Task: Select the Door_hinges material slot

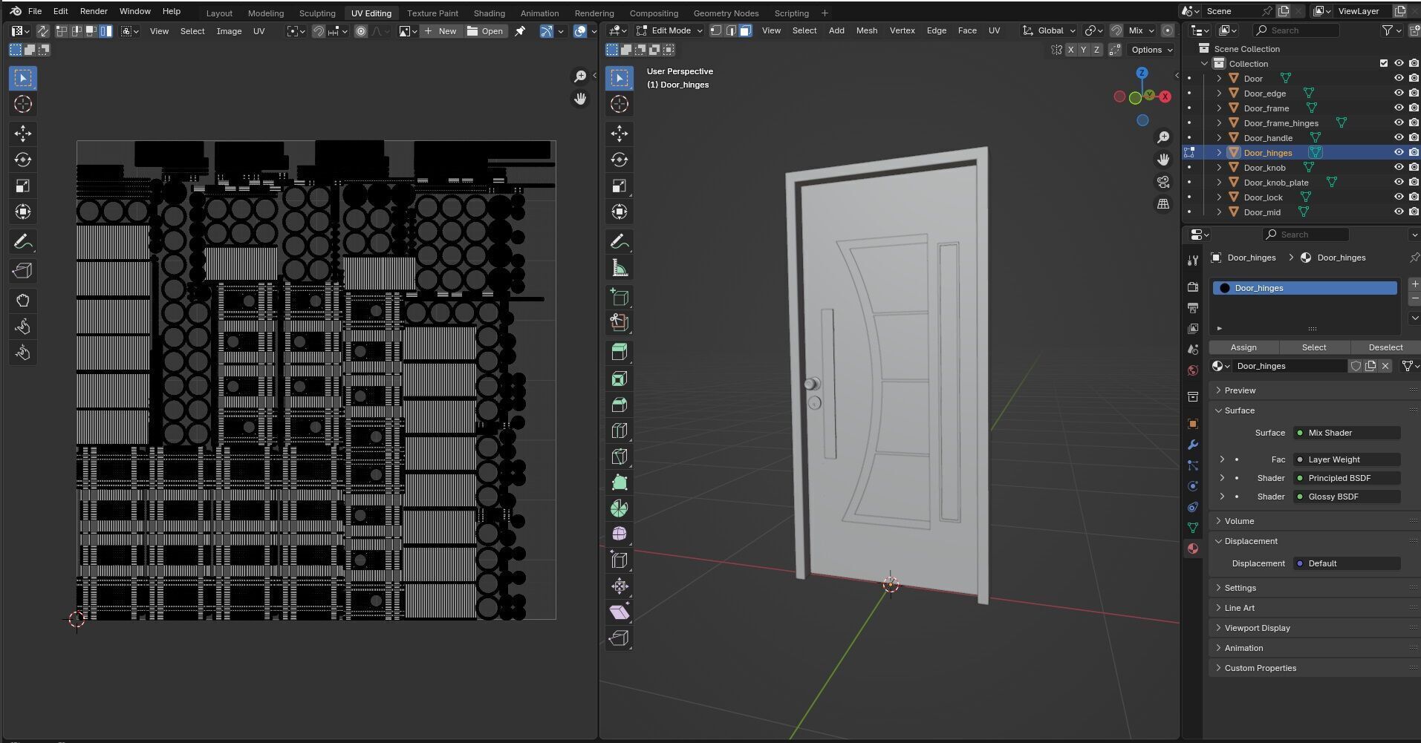Action: coord(1304,288)
